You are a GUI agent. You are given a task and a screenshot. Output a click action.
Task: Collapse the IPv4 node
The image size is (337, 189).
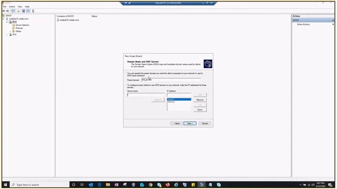(x=7, y=22)
